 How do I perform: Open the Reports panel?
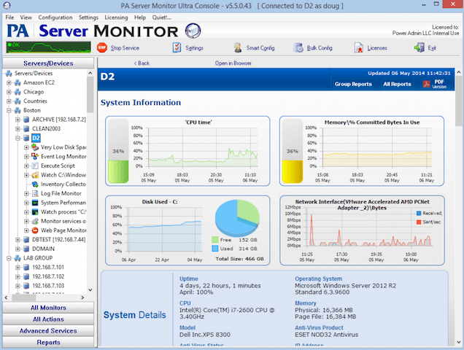click(x=48, y=342)
